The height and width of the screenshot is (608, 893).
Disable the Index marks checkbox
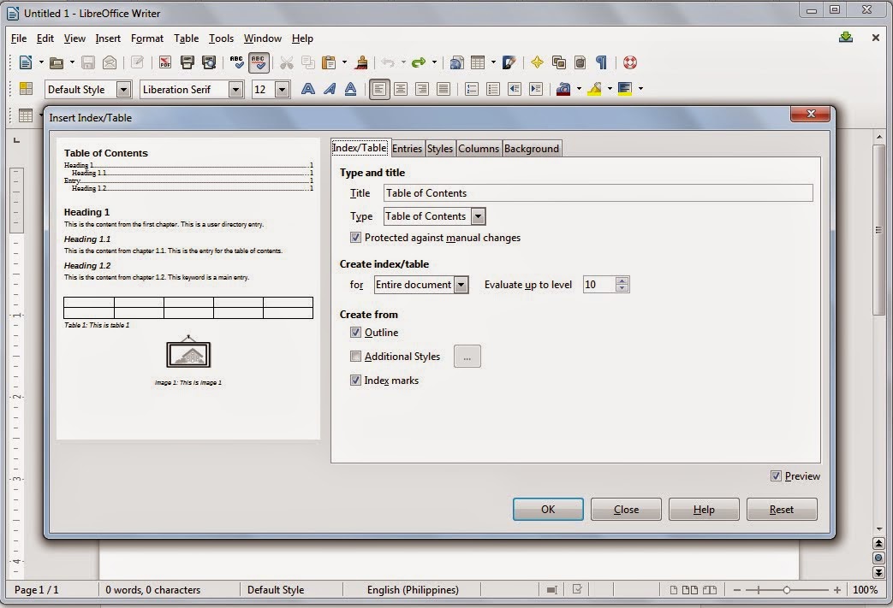pos(356,381)
